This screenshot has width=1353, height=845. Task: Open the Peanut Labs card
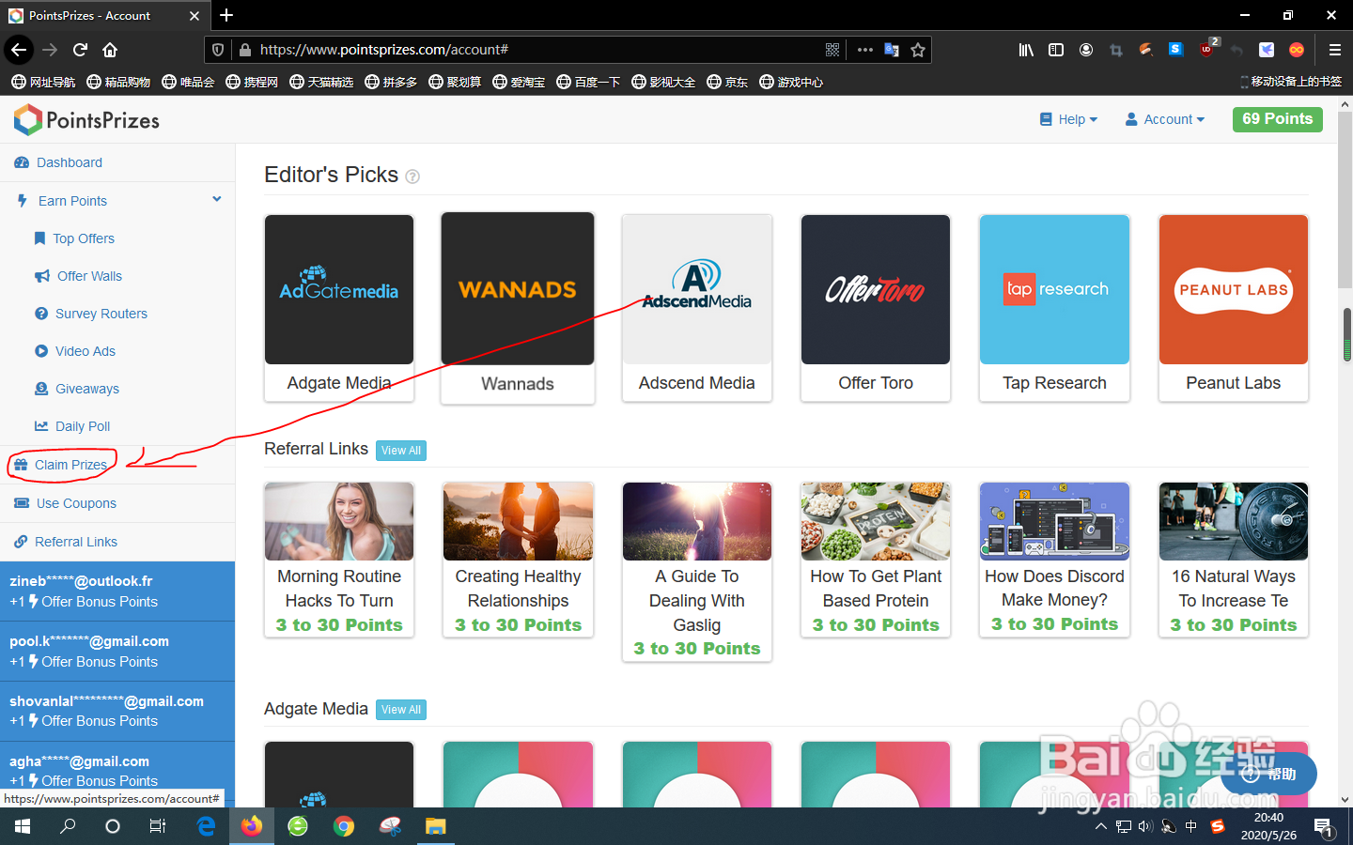(1234, 308)
